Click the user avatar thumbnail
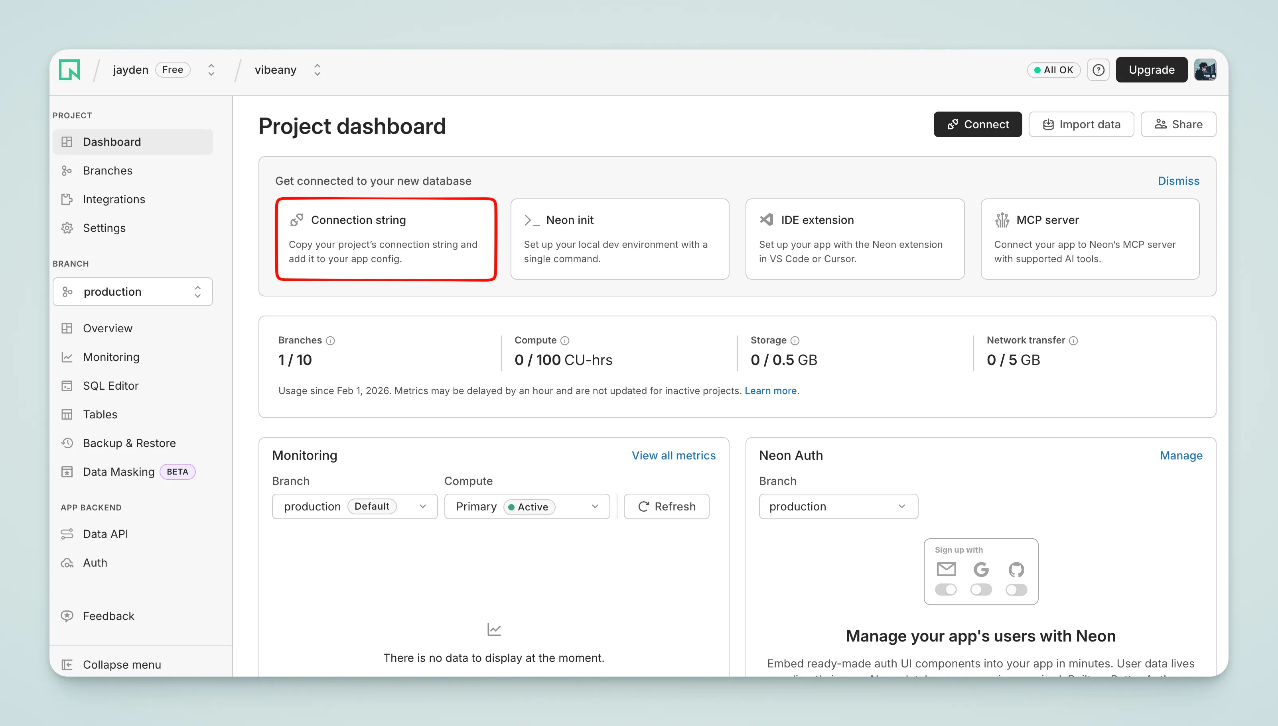 1205,70
